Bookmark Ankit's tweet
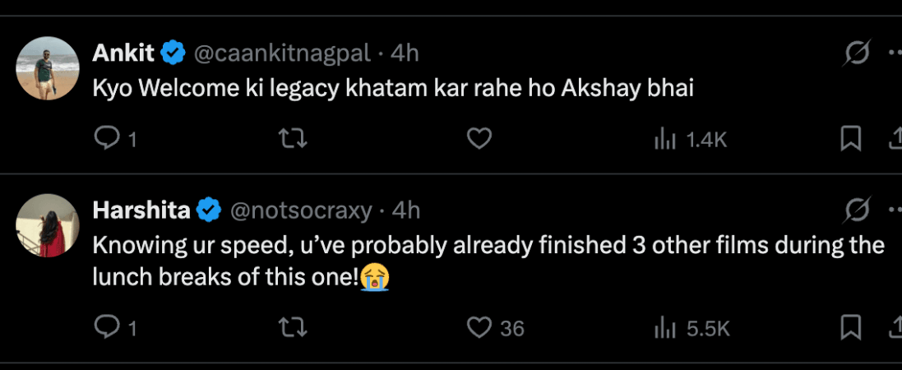This screenshot has width=902, height=370. pos(850,140)
